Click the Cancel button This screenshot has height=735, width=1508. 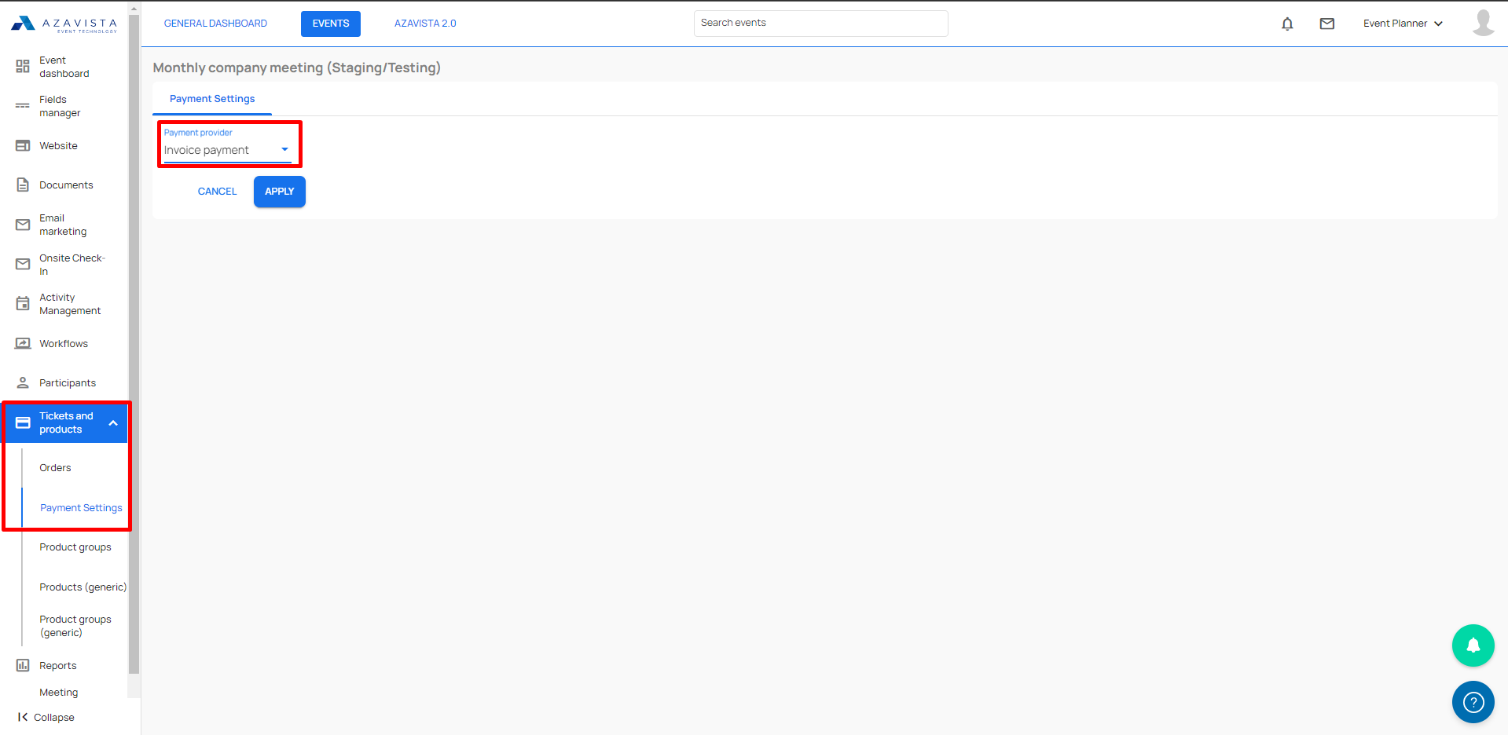click(217, 192)
